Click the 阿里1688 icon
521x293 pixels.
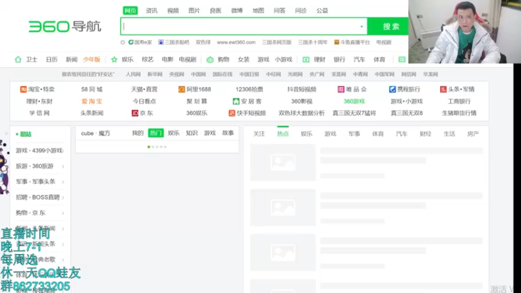[182, 89]
